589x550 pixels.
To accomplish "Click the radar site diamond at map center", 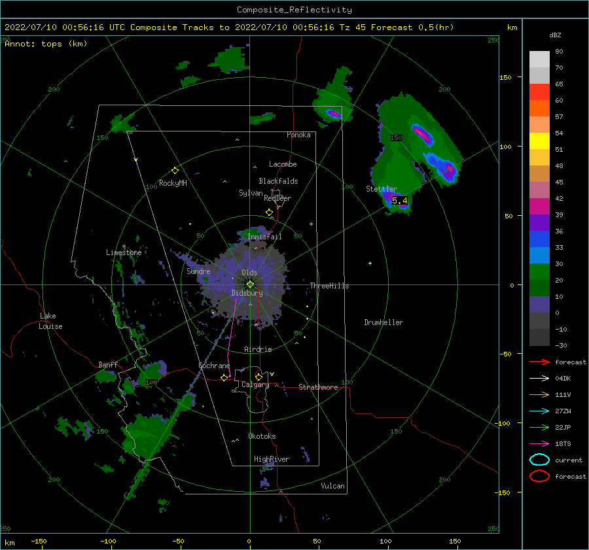I will click(250, 284).
